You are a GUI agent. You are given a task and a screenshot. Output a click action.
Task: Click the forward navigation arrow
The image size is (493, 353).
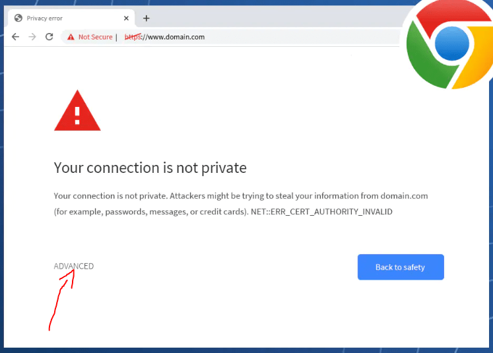[32, 37]
